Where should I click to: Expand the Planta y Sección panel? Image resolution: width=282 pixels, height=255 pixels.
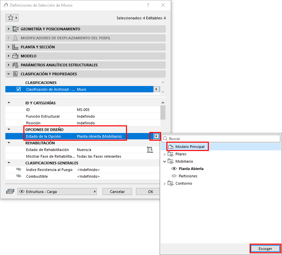coord(8,47)
